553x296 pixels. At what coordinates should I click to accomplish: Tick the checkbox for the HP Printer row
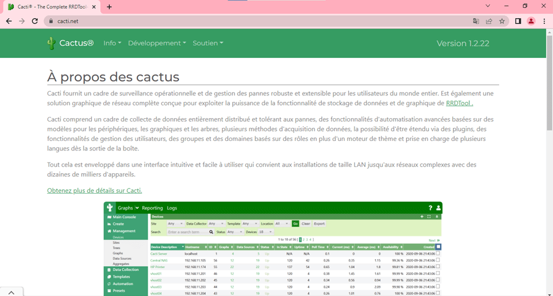438,267
